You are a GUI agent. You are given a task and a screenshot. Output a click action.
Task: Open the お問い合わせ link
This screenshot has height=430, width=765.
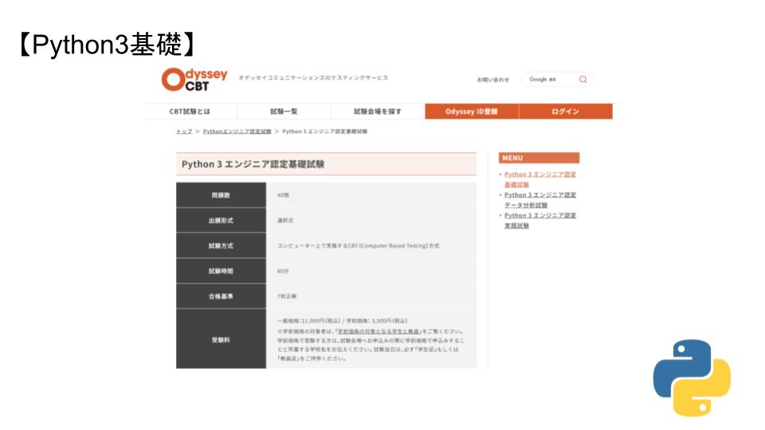(492, 80)
